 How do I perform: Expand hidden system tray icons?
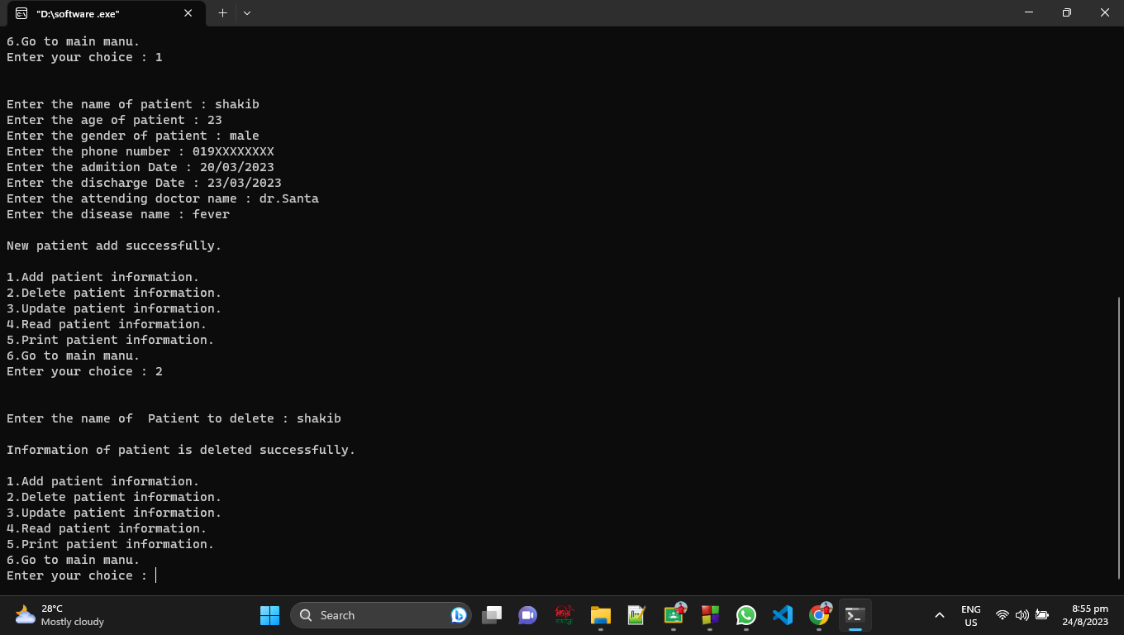click(x=940, y=614)
